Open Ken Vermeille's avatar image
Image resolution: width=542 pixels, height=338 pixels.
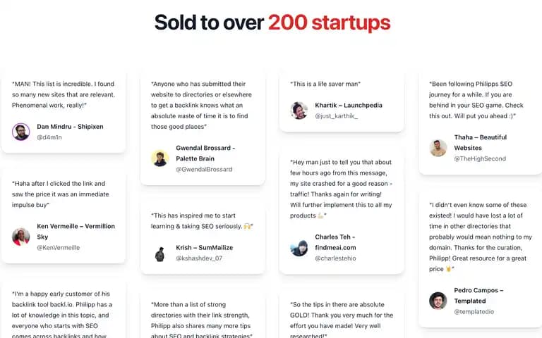[x=21, y=237]
